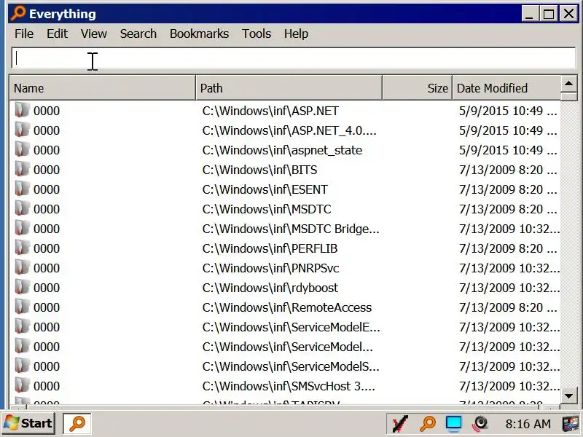Image resolution: width=583 pixels, height=437 pixels.
Task: Open the File menu
Action: point(24,34)
